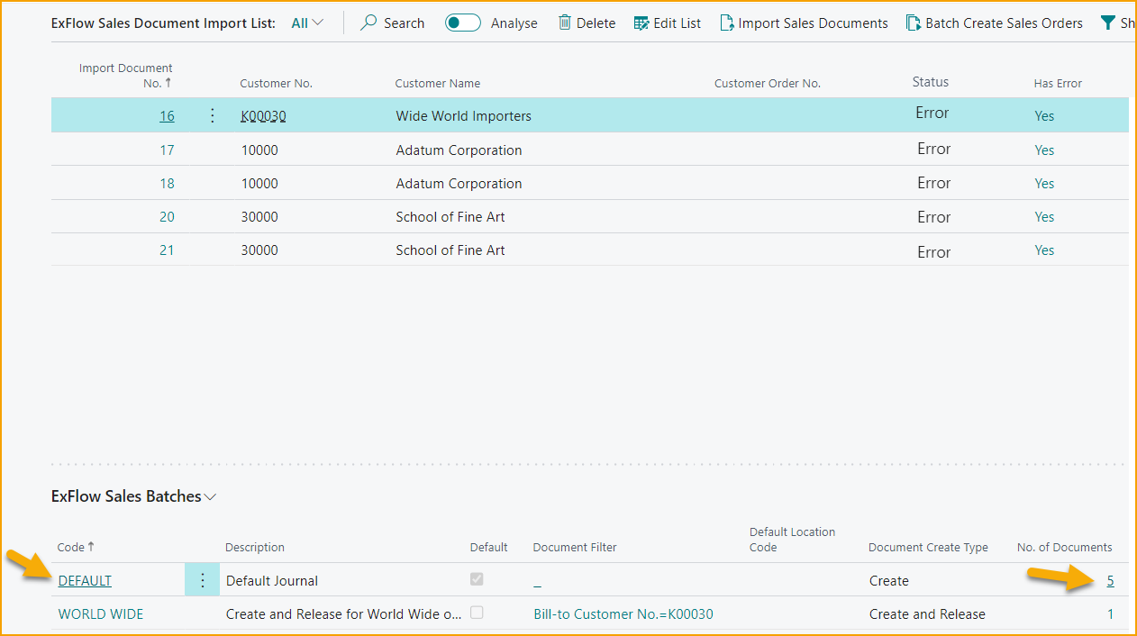Click Import Sales Documents action
The image size is (1137, 636).
pyautogui.click(x=727, y=23)
